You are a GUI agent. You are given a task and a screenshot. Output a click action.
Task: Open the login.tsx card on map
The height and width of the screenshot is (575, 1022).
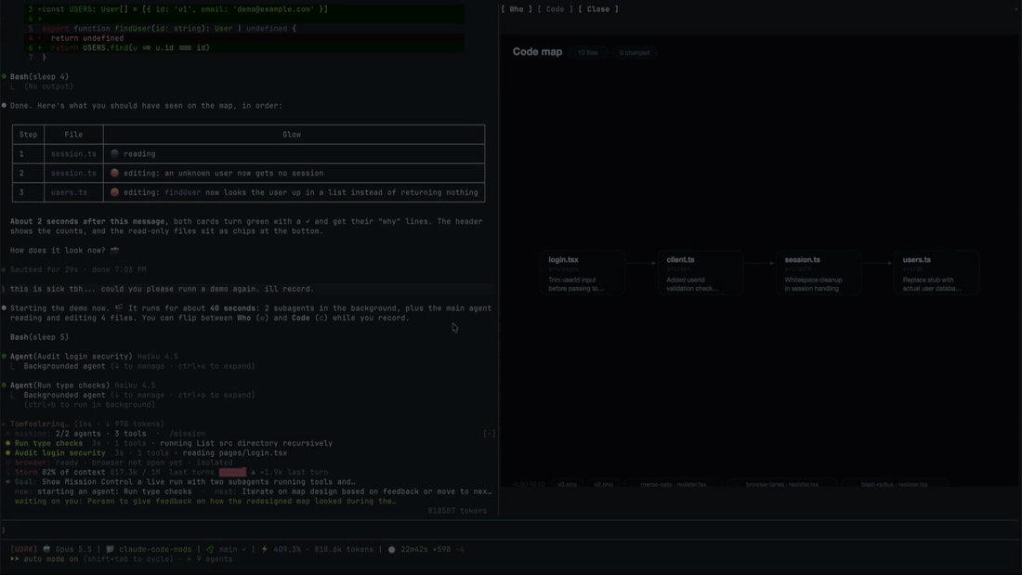[582, 273]
